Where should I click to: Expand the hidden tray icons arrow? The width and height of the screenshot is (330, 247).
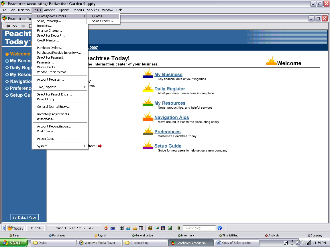point(298,243)
